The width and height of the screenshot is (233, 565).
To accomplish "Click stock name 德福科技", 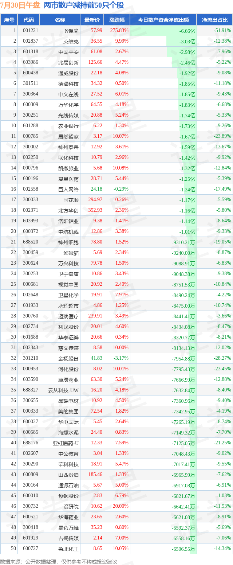I will tap(68, 83).
